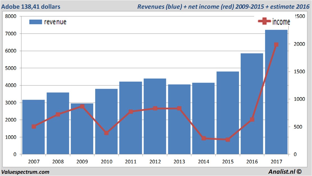312x176 pixels.
Task: Click left axis value 8000
Action: (x=11, y=16)
